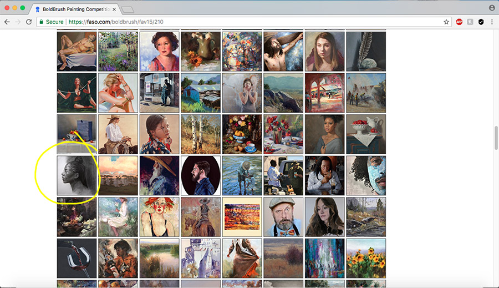Open the woman with rope on green painting
The width and height of the screenshot is (499, 288).
(77, 93)
